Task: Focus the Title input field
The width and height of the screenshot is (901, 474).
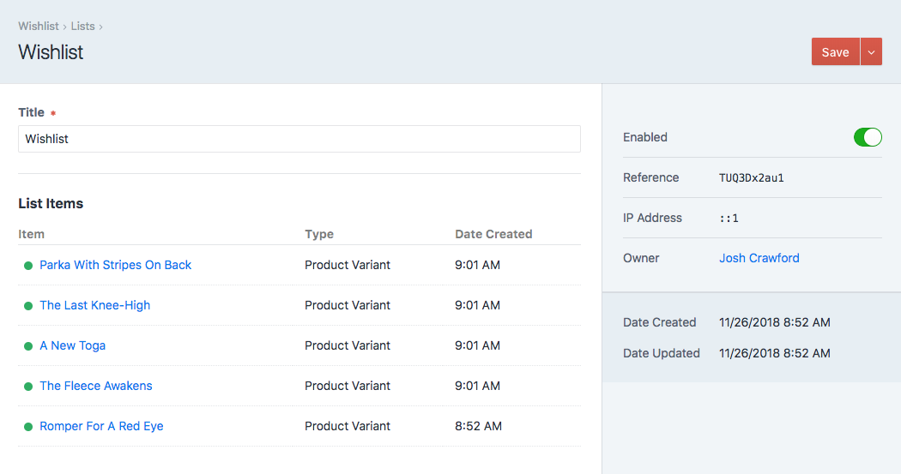Action: point(299,139)
